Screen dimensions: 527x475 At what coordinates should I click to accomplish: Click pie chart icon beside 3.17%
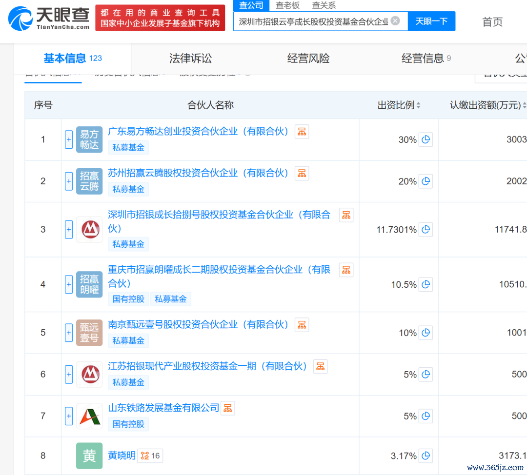(426, 455)
